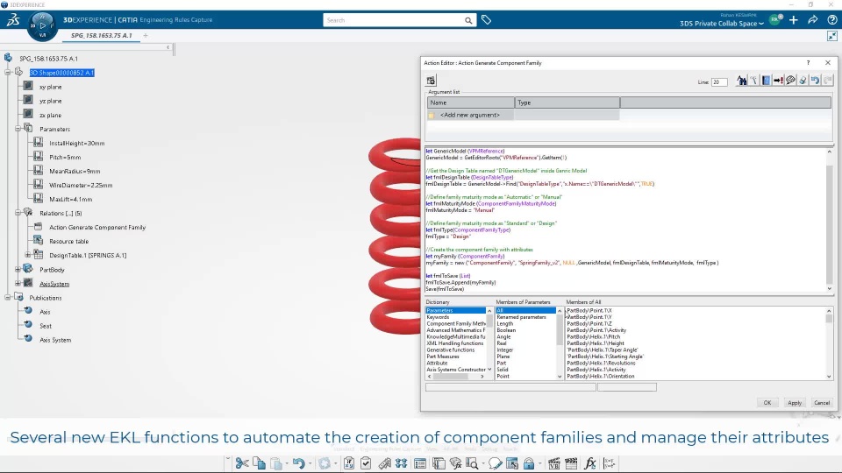Viewport: 842px width, 473px height.
Task: Click OK in Action Editor
Action: coord(767,403)
